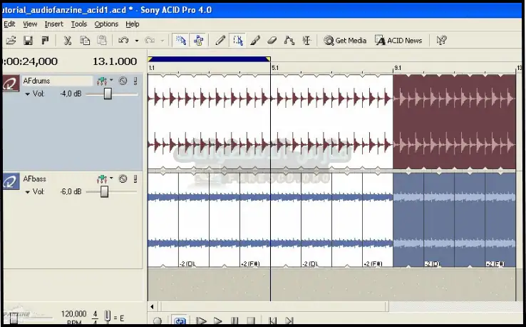Toggle Loop Playback button
Image resolution: width=526 pixels, height=327 pixels.
coord(179,321)
